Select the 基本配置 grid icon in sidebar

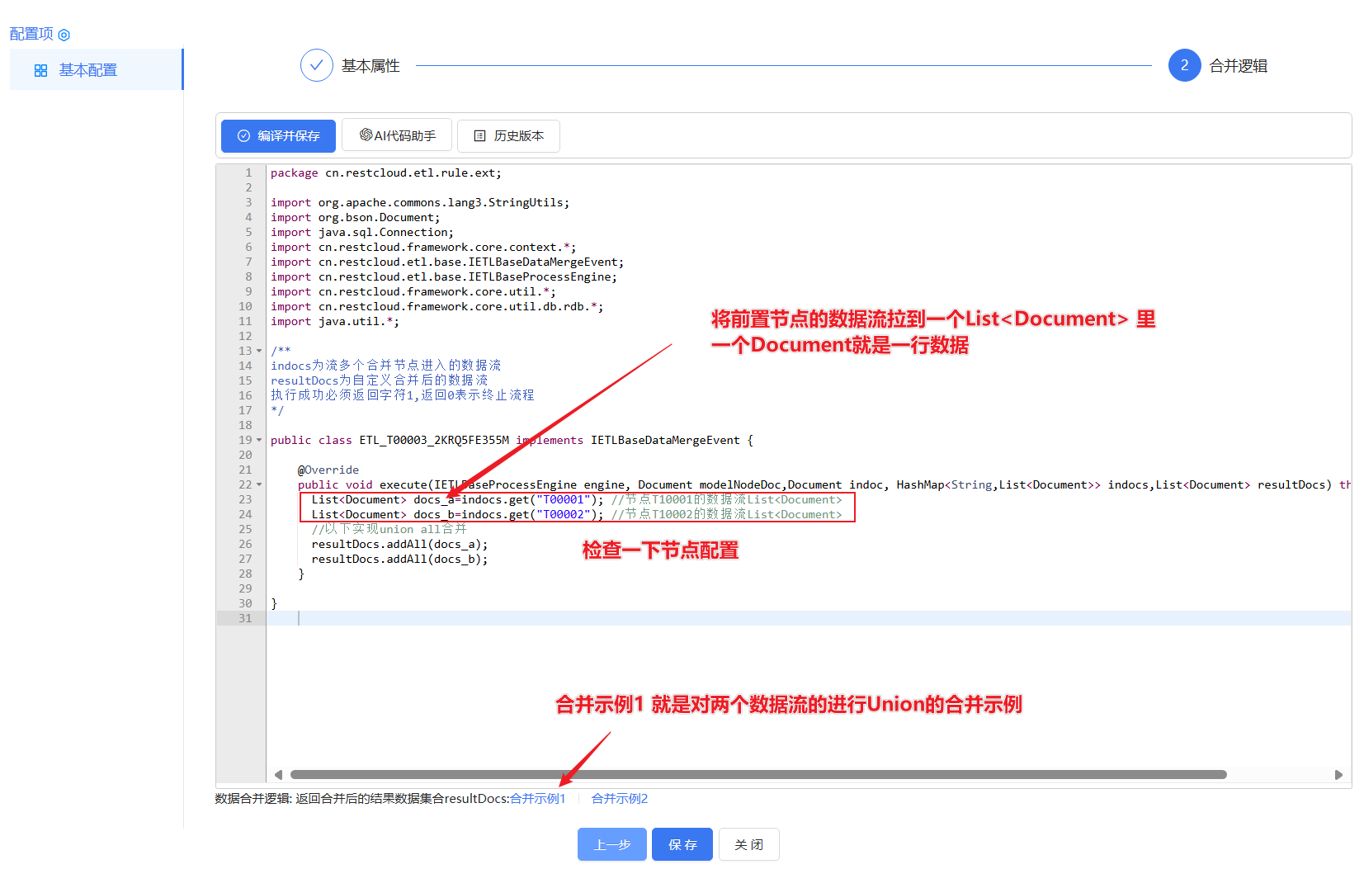(x=40, y=71)
